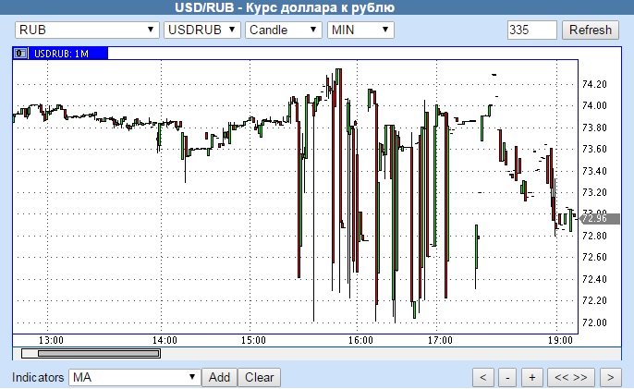Click the scroll right > button

610,377
